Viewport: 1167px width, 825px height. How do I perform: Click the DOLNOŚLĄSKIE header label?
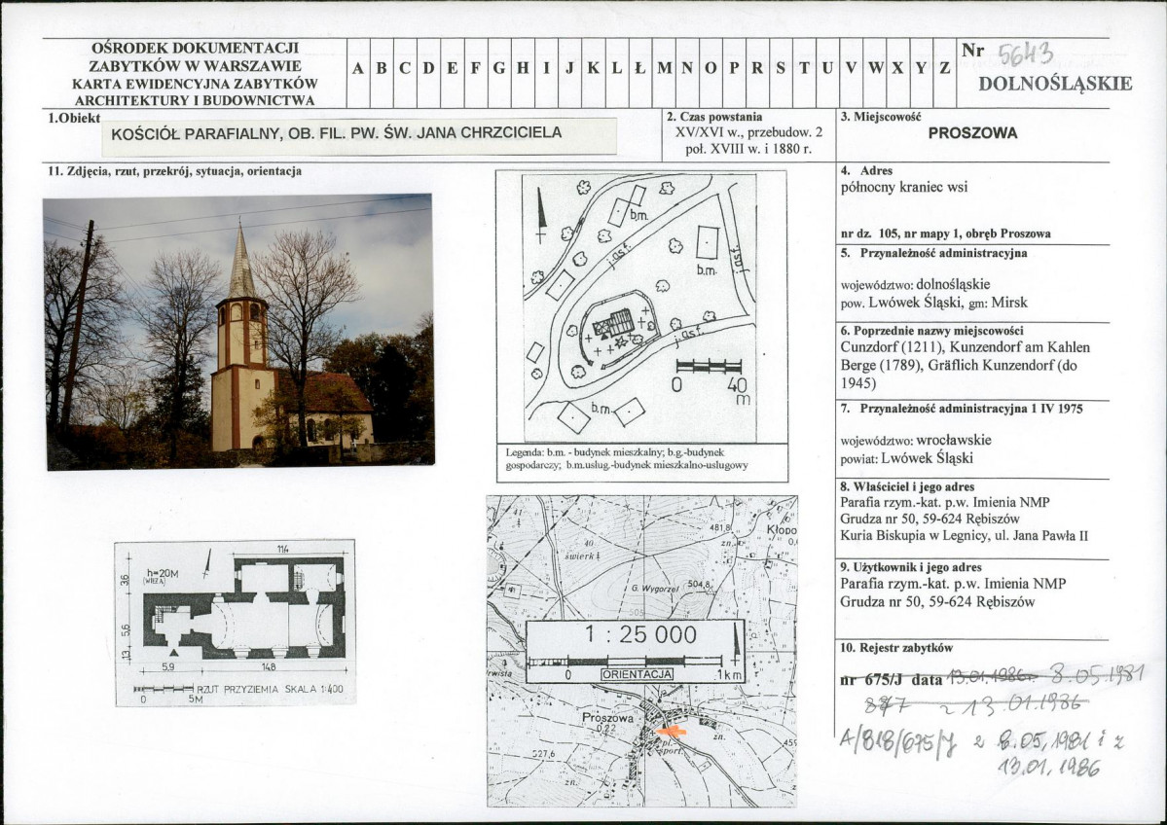tap(1055, 84)
